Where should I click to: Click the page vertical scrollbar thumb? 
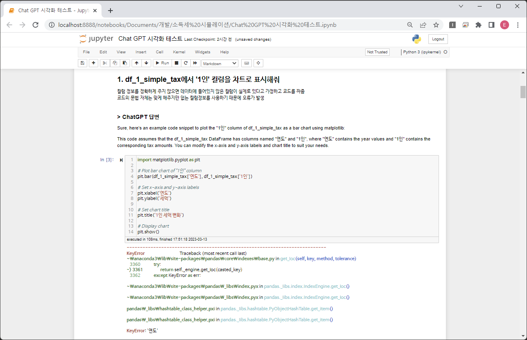pos(523,92)
